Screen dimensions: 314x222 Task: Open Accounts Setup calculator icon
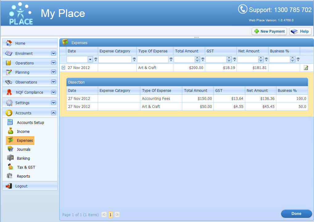tap(10, 122)
